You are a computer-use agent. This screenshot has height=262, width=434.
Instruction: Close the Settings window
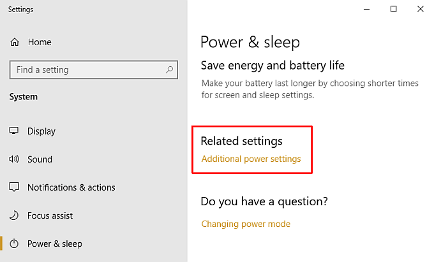click(420, 9)
